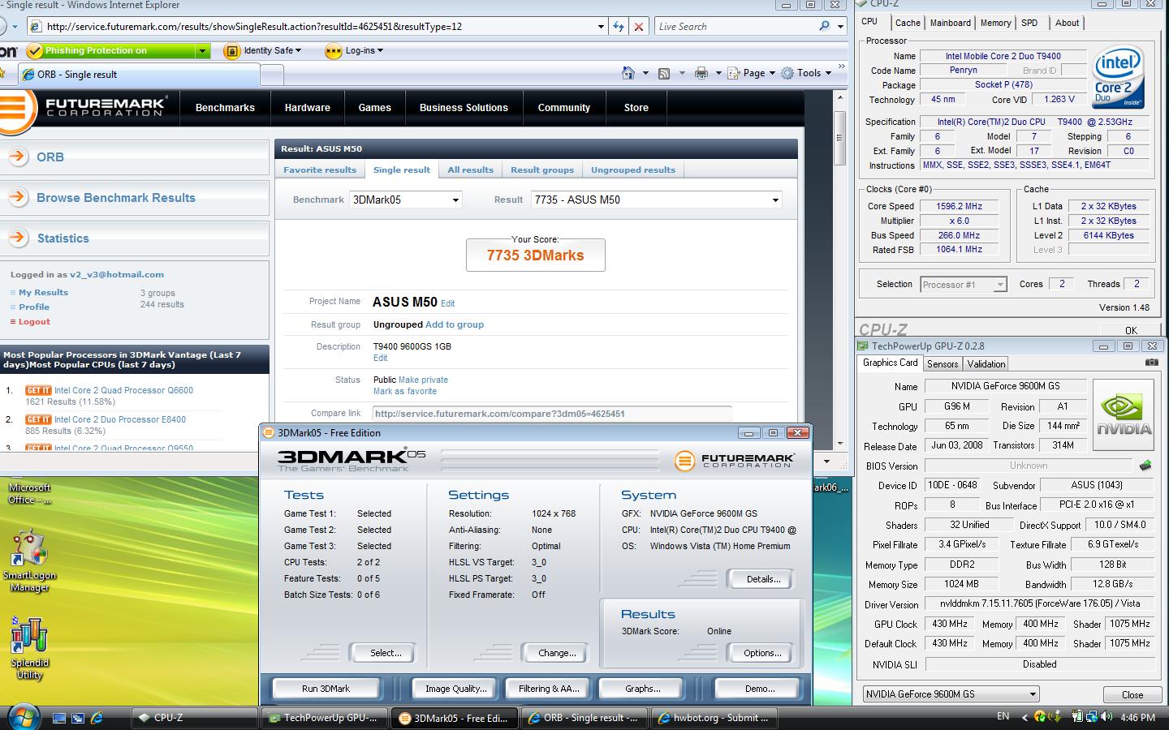Click the Graphs button in 3DMark05

(642, 689)
